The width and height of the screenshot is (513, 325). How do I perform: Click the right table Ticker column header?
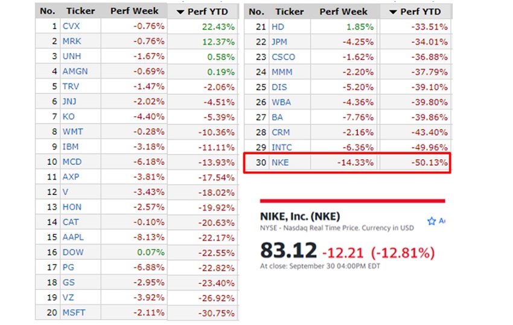click(x=290, y=12)
